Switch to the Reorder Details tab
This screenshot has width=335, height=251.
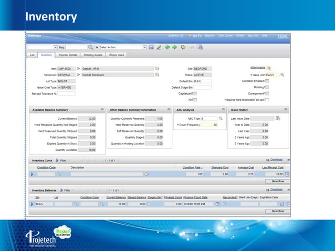coord(68,55)
